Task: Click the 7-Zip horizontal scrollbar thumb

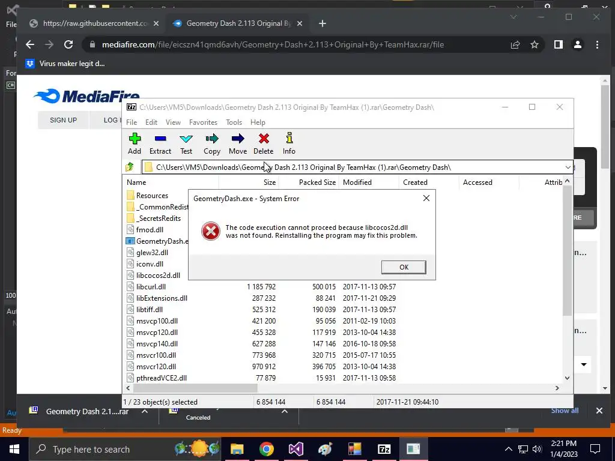Action: (195, 388)
